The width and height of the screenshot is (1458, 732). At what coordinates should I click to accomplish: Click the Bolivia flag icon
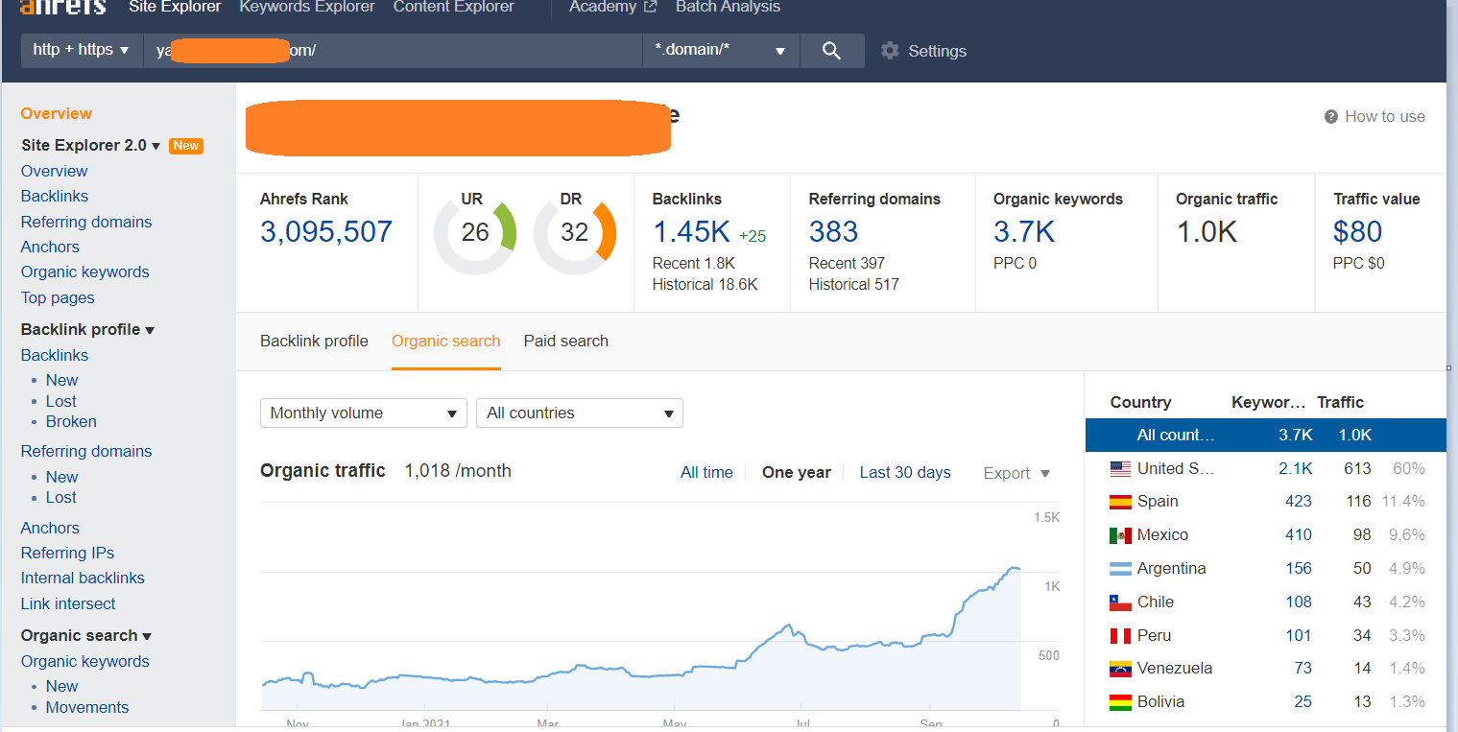pyautogui.click(x=1120, y=702)
